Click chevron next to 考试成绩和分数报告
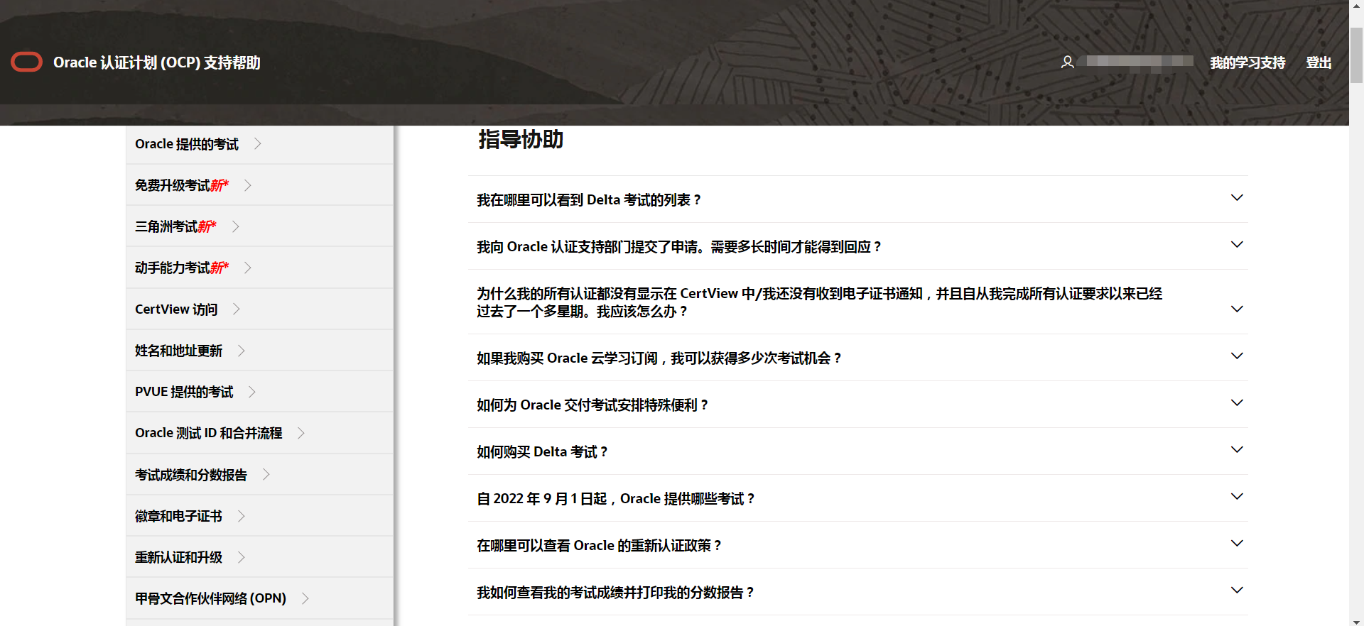 pos(266,475)
